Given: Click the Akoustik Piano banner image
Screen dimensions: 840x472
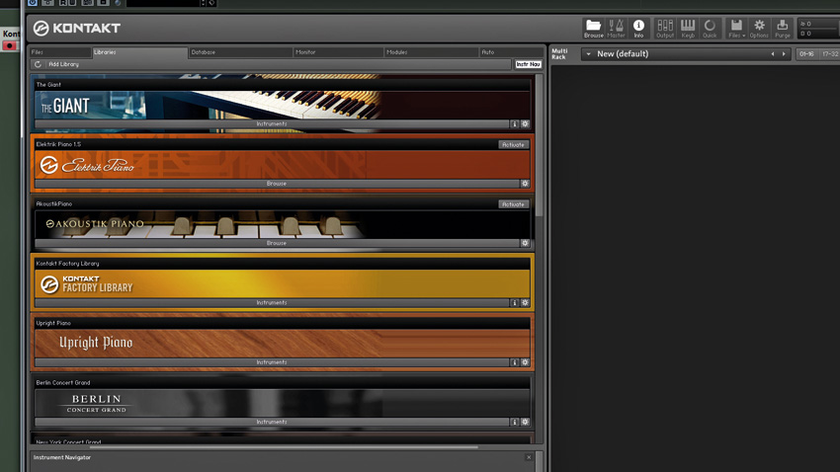Looking at the screenshot, I should point(283,224).
